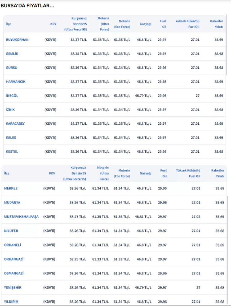Open the BÜYÜKORHAN district link
Screen dimensions: 231x308
[x=17, y=40]
